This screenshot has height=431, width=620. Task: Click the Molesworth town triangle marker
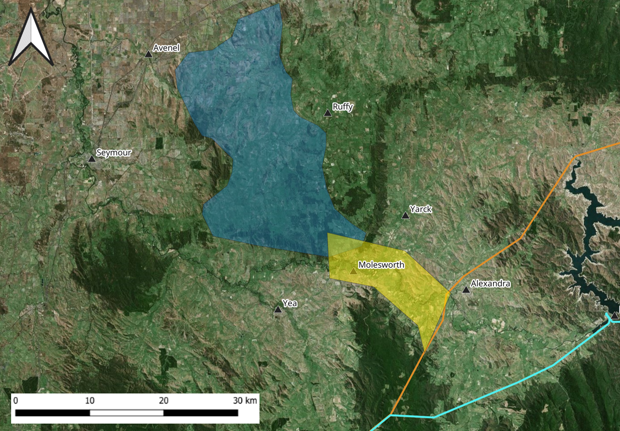click(354, 271)
